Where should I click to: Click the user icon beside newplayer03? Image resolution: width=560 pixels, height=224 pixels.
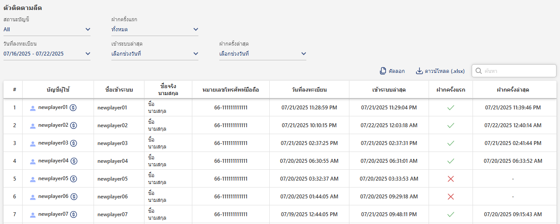(x=33, y=144)
